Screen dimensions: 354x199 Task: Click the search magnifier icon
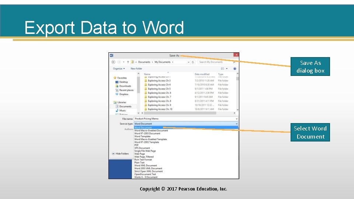(234, 62)
